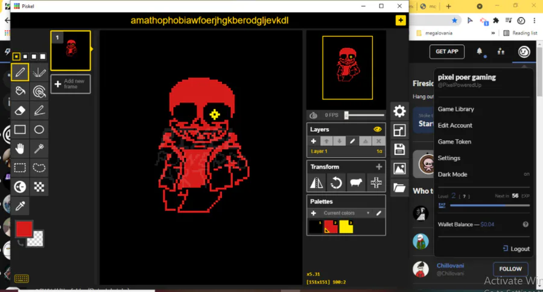Click the sheep clone transform icon
Image resolution: width=543 pixels, height=292 pixels.
coord(356,182)
